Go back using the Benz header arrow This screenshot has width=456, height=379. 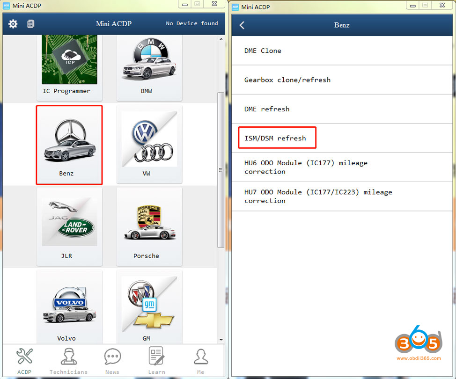[242, 25]
